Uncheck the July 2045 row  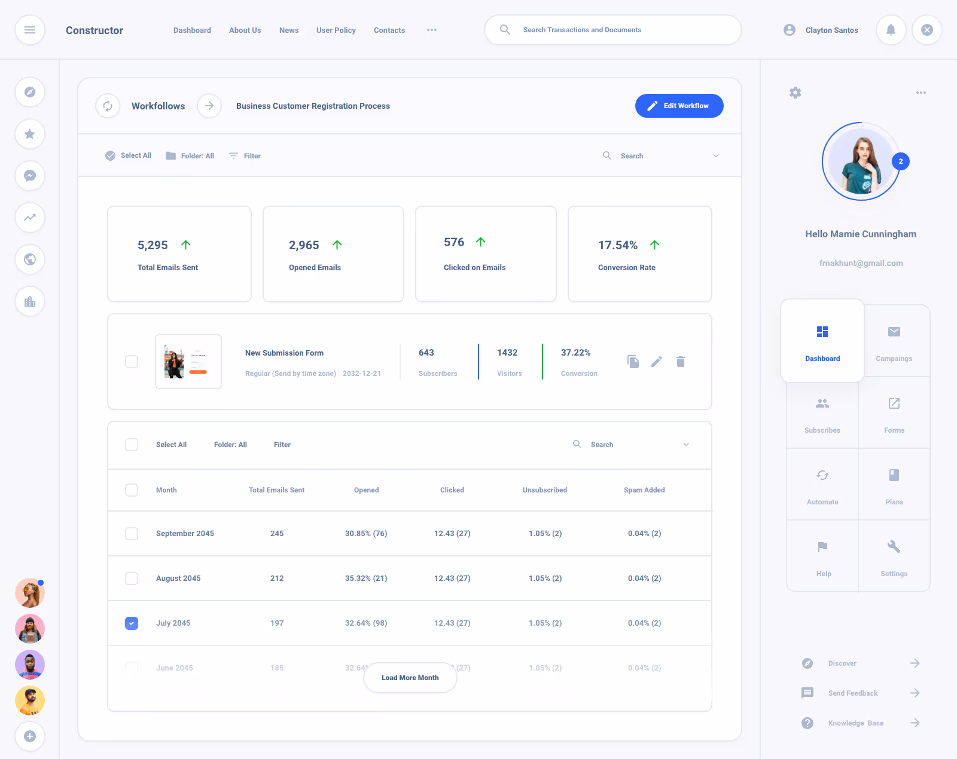(132, 623)
